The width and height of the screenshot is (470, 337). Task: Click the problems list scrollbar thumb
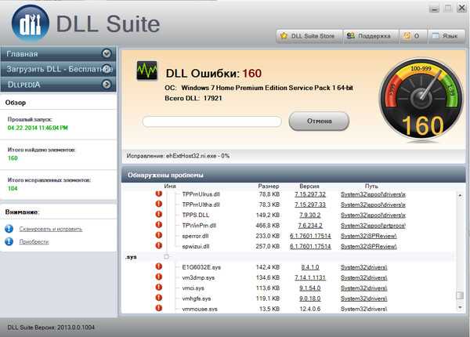460,295
